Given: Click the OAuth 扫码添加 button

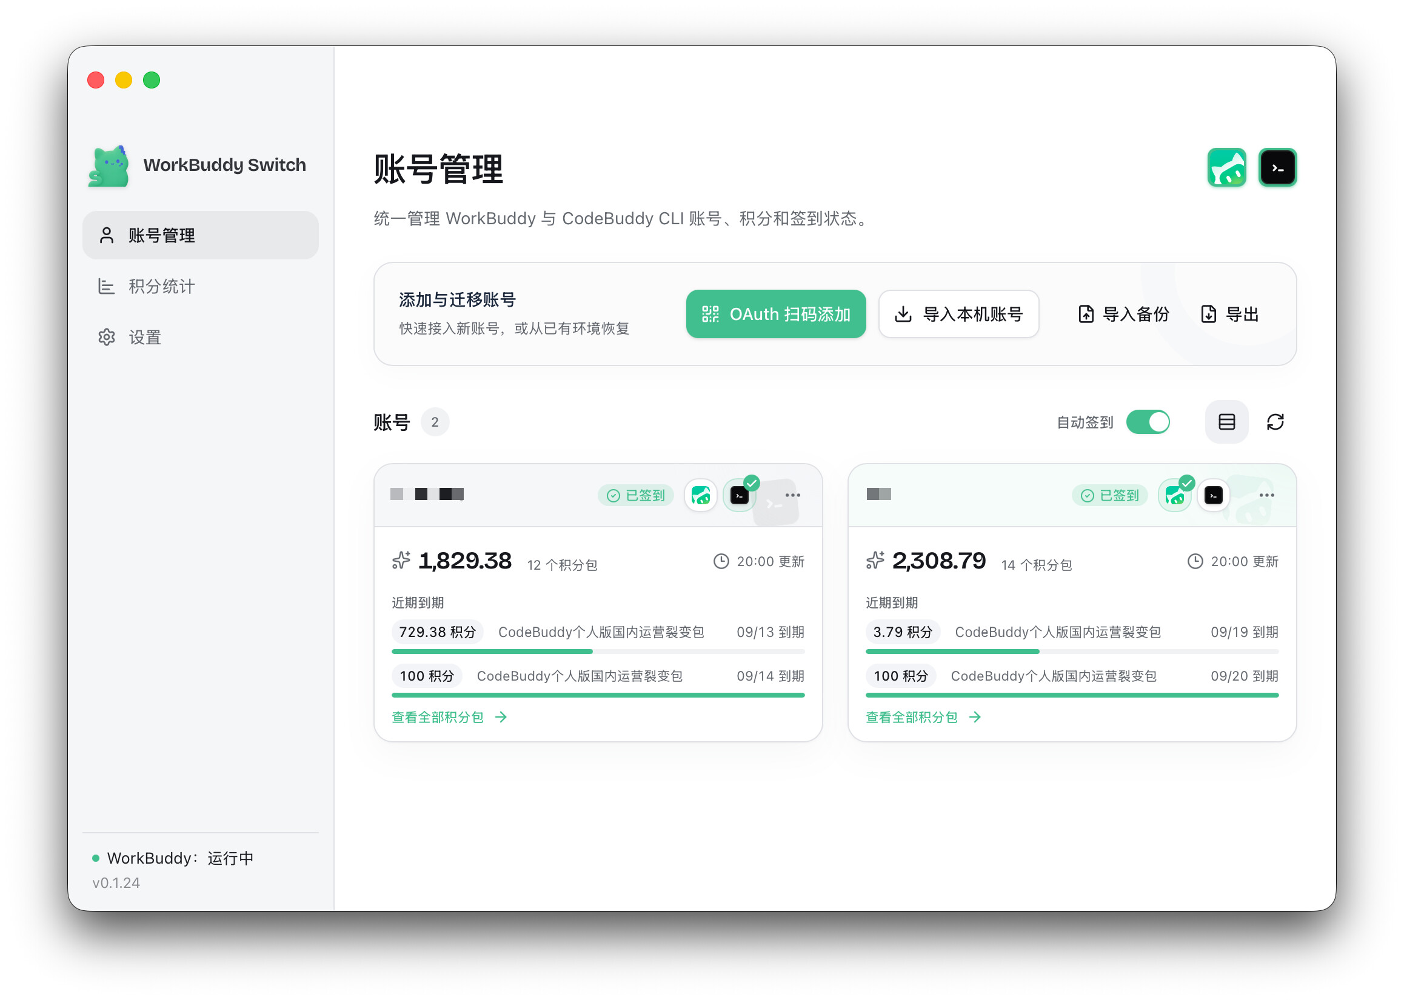Looking at the screenshot, I should point(776,314).
